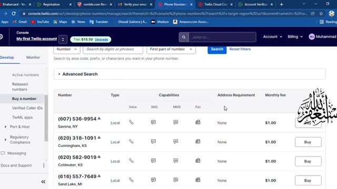337x189 pixels.
Task: Open the browser tab list chevron
Action: pos(304,4)
